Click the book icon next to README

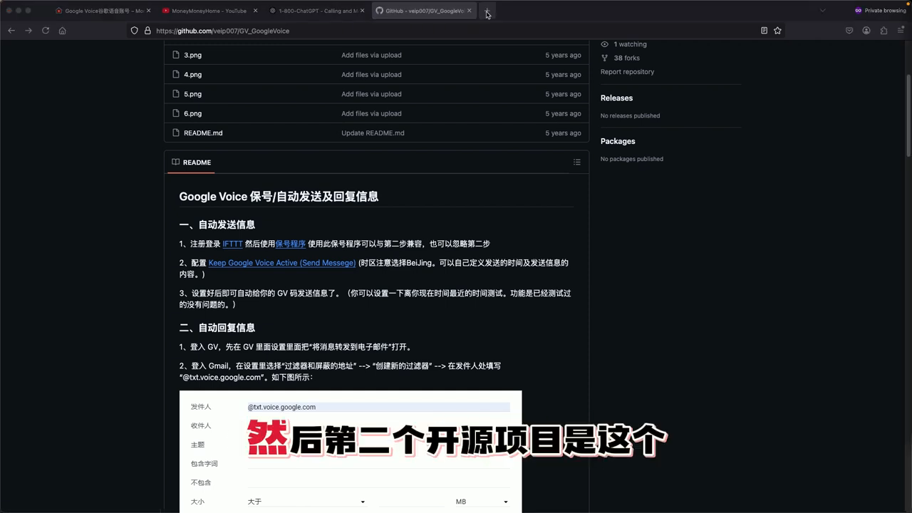[175, 162]
